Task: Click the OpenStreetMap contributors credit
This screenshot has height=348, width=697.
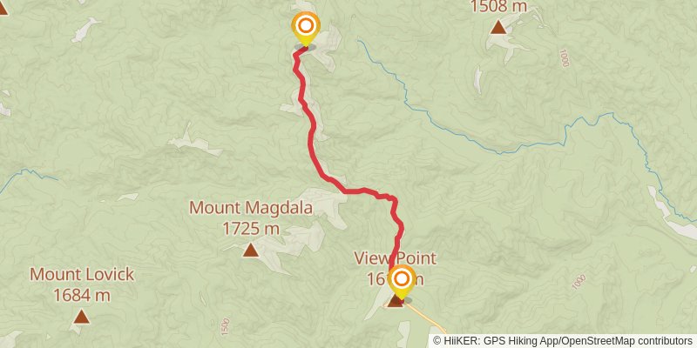Action: pos(626,341)
